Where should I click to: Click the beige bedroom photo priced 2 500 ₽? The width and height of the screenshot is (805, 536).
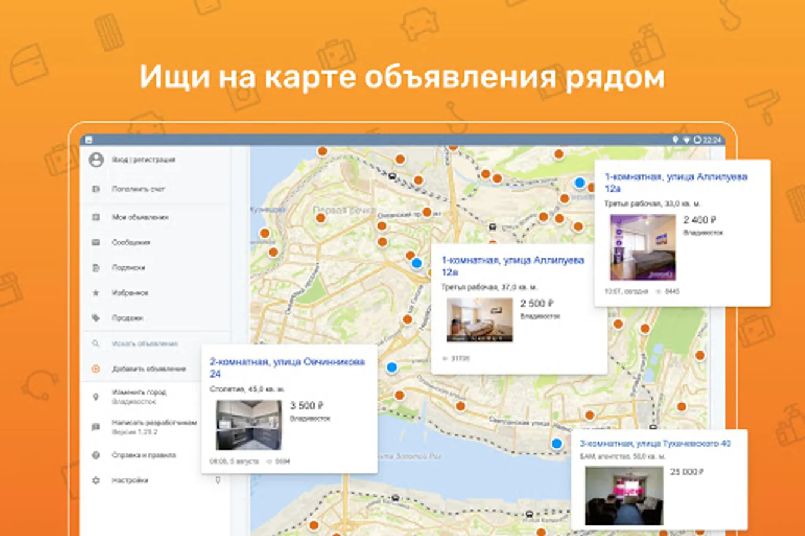[480, 320]
